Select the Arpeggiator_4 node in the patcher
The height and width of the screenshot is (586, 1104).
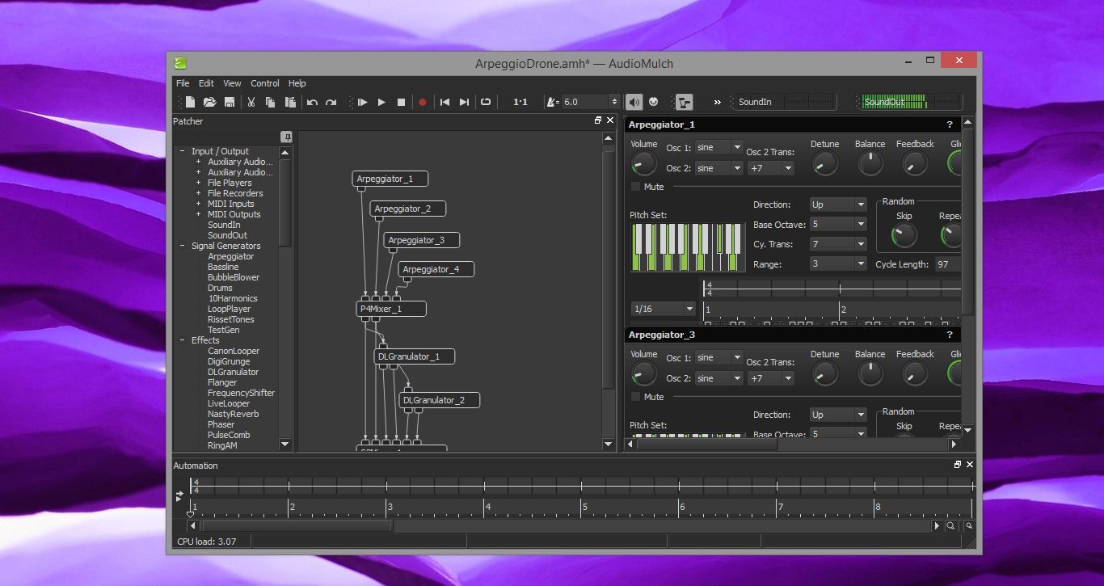[435, 269]
